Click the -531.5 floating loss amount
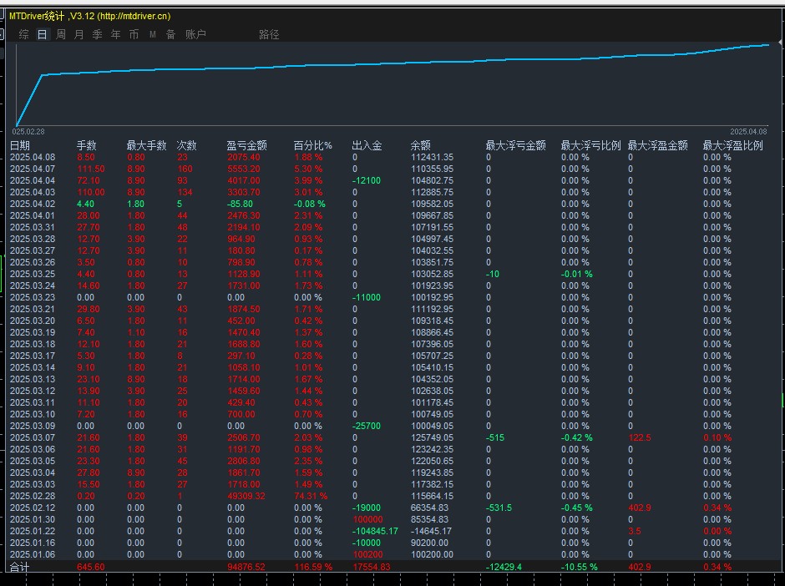Screen dimensions: 785x586 (x=499, y=508)
